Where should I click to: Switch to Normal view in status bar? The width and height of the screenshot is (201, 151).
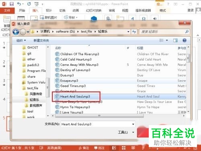click(114, 148)
